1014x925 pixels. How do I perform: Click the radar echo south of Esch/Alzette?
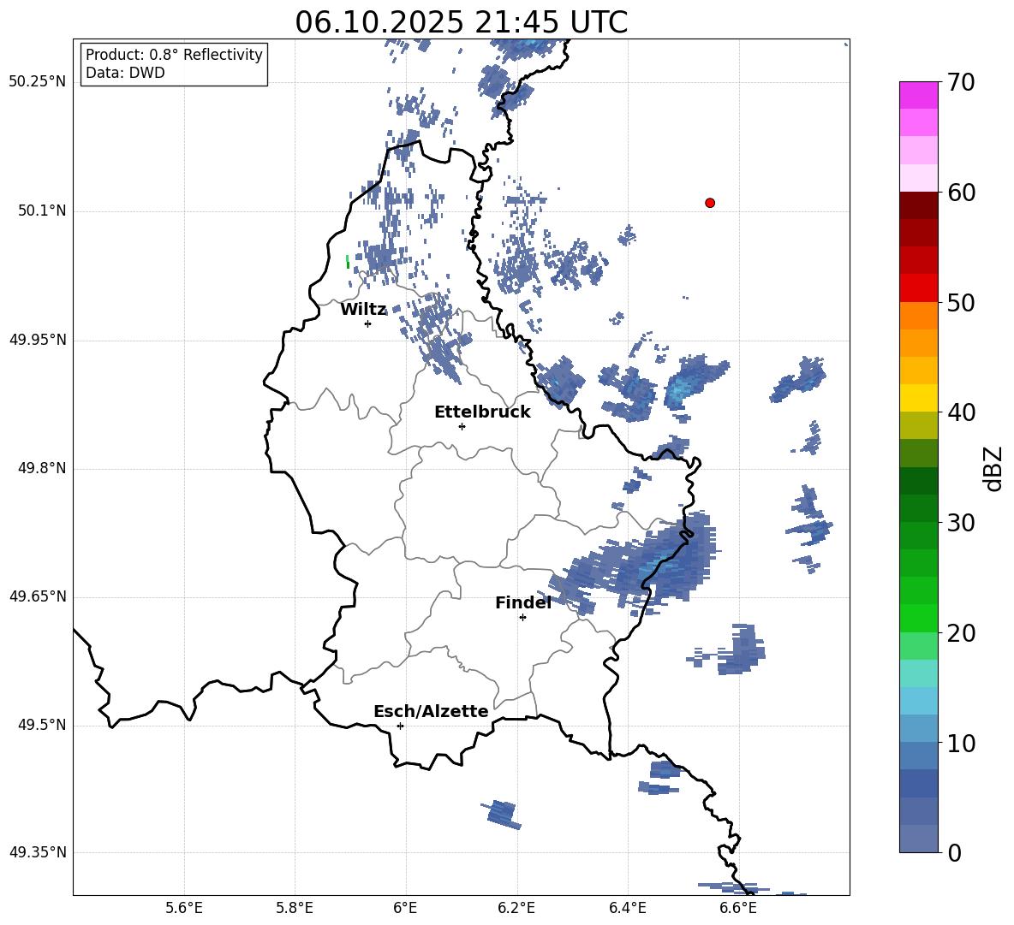502,814
